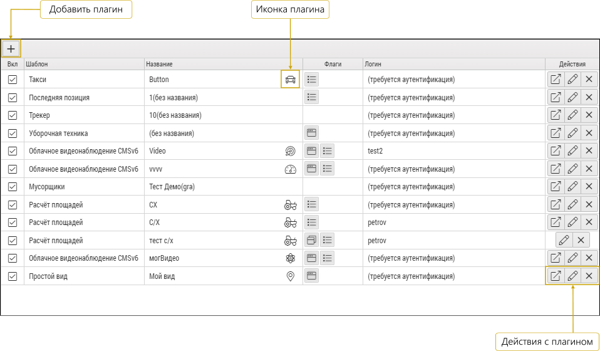Disable the Такси plugin checkbox
600x351 pixels.
pos(13,80)
